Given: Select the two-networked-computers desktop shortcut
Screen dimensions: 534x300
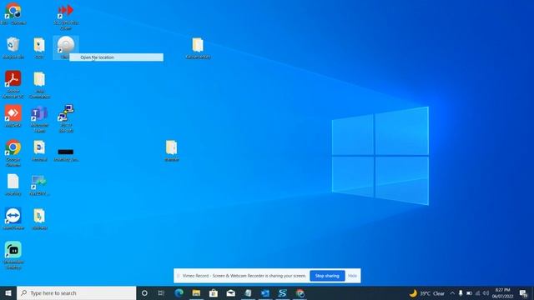Looking at the screenshot, I should (x=66, y=119).
